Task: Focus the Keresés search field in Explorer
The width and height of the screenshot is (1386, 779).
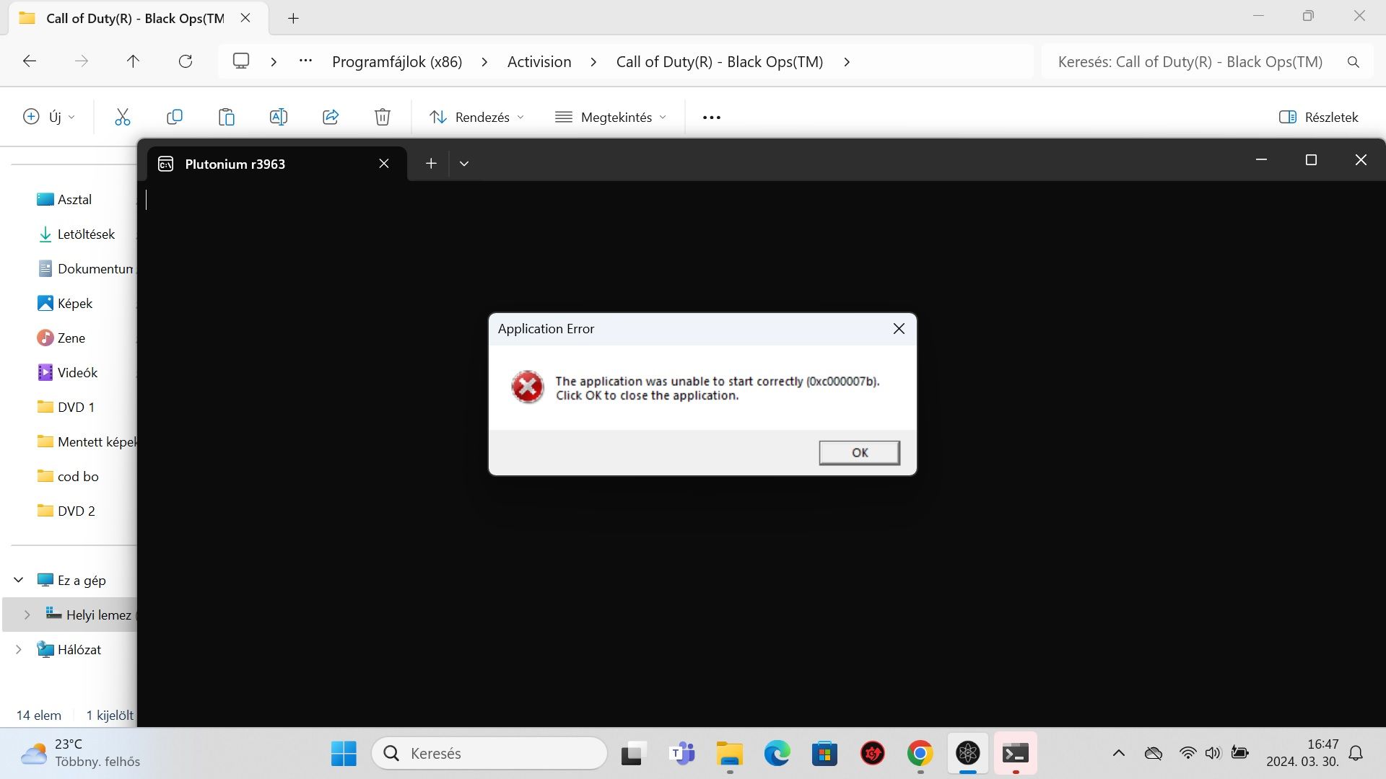Action: click(x=1190, y=62)
